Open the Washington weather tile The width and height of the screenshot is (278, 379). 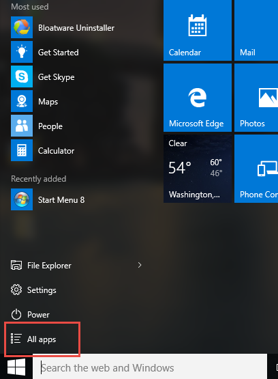198,169
